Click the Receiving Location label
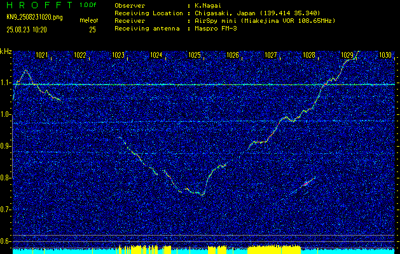 (149, 13)
